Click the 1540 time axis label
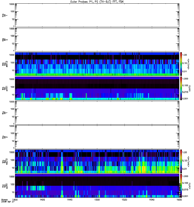 tap(152, 199)
